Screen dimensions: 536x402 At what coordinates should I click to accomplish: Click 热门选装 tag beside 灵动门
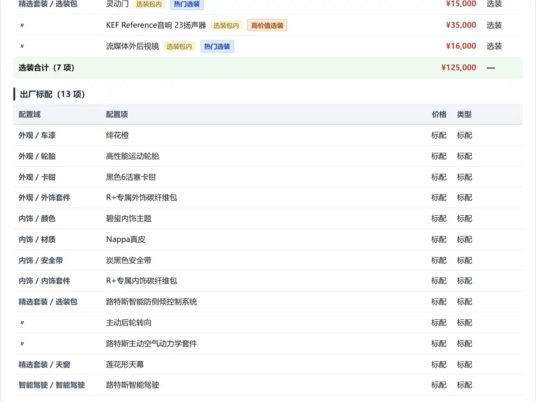point(187,4)
